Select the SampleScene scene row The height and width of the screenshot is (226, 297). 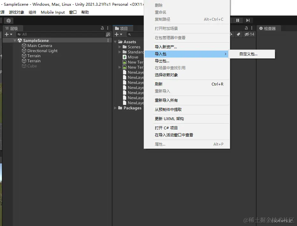(57, 40)
